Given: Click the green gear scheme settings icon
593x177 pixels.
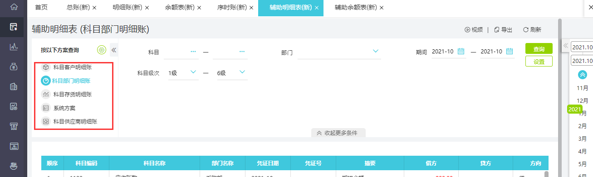Looking at the screenshot, I should tap(101, 50).
